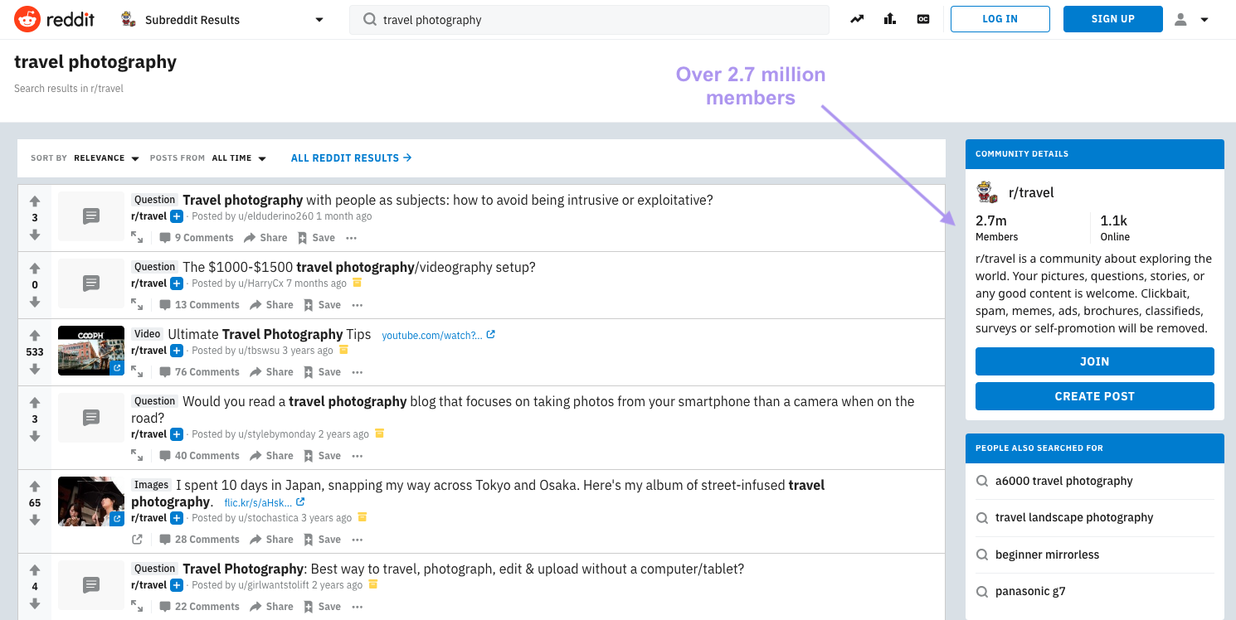The width and height of the screenshot is (1236, 620).
Task: Open the overflow menu on the first post
Action: tap(351, 237)
